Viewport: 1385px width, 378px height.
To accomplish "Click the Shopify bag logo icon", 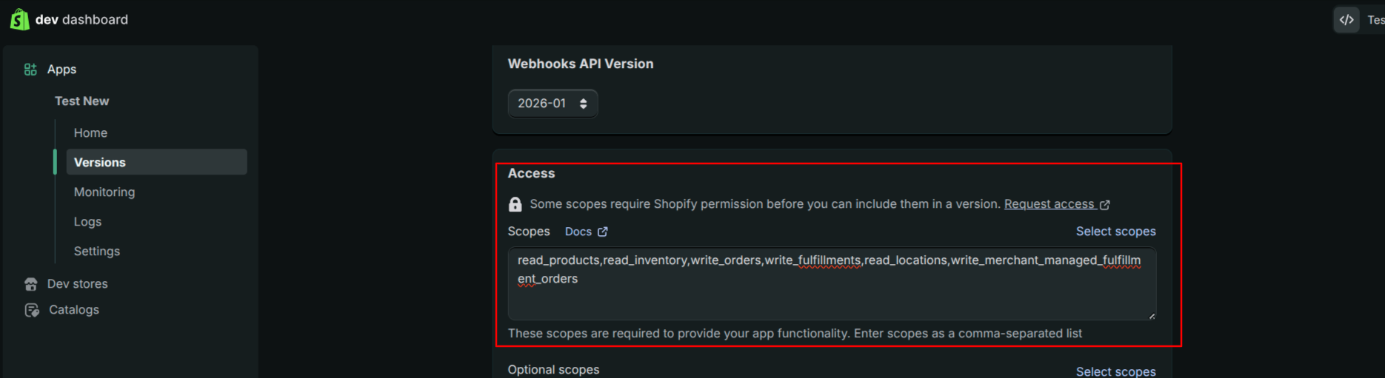I will point(20,19).
